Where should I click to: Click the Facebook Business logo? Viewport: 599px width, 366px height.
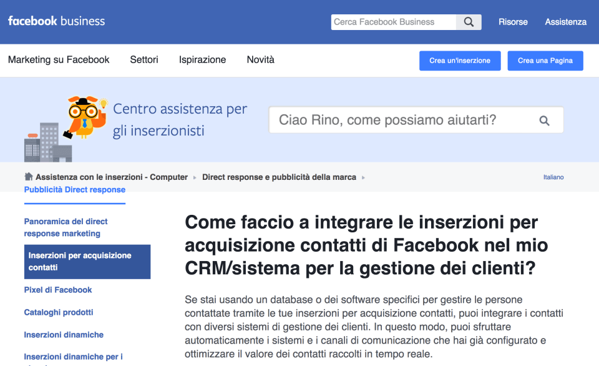click(x=56, y=21)
